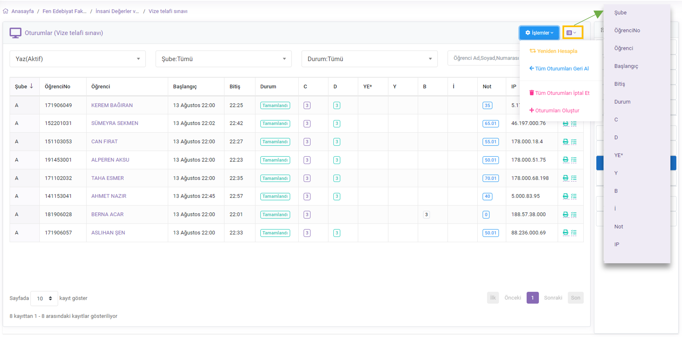Select Yeniden Hesapla from the İşlemler menu
Screen dimensions: 682x337
point(557,51)
